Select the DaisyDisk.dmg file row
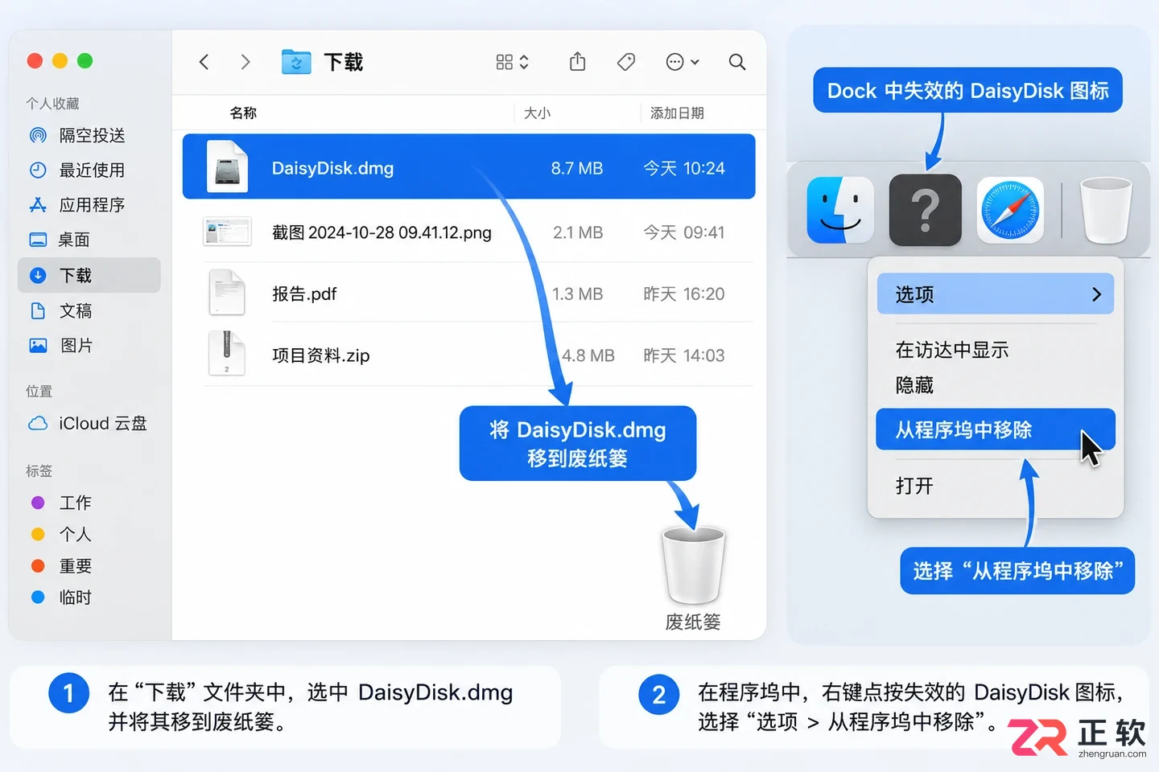This screenshot has height=772, width=1159. pos(468,166)
